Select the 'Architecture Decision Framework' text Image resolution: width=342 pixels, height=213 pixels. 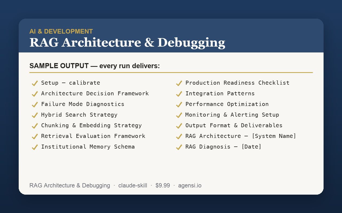(x=95, y=93)
